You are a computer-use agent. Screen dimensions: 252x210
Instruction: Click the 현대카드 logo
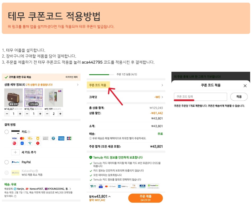[x=46, y=138]
